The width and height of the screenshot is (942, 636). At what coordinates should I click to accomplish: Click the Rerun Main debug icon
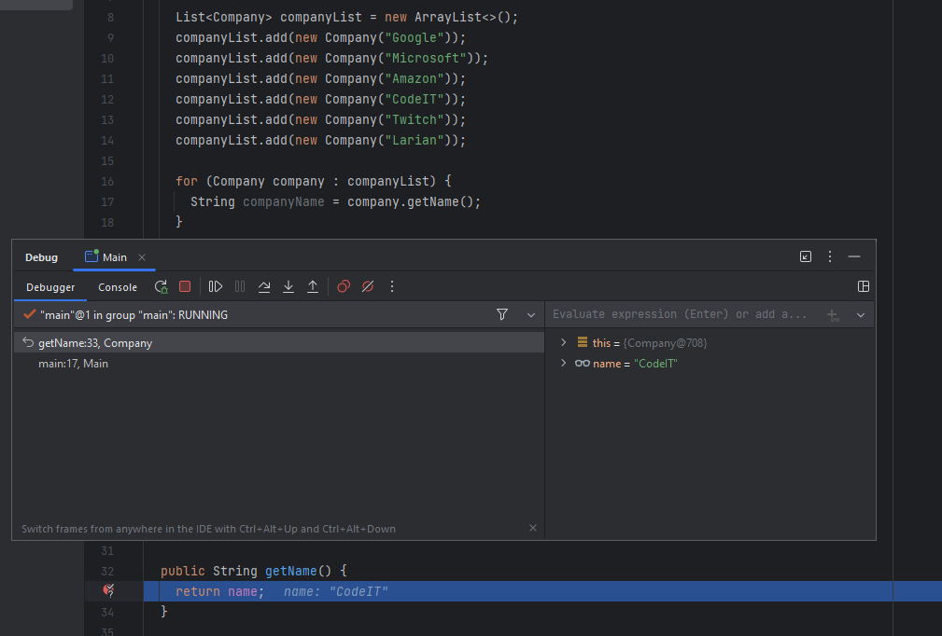click(x=162, y=287)
